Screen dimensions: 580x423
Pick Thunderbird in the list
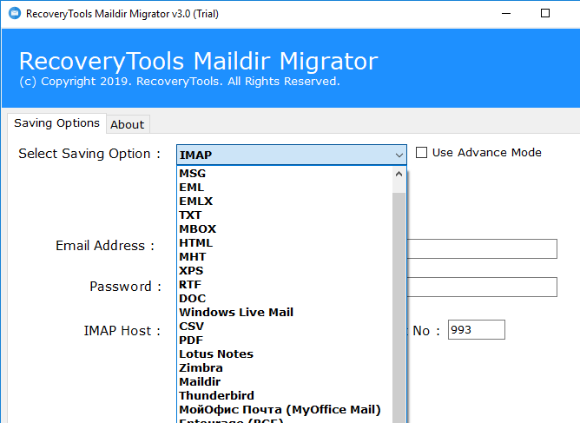285,395
